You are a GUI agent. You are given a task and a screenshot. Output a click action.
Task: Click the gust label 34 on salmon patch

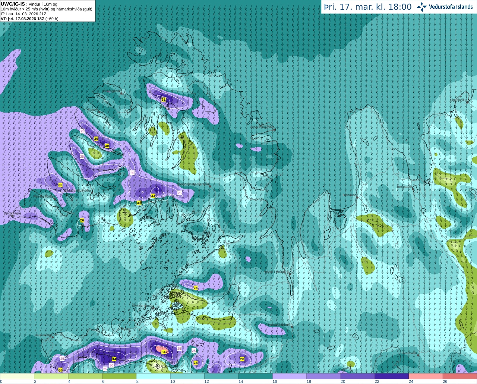163,352
